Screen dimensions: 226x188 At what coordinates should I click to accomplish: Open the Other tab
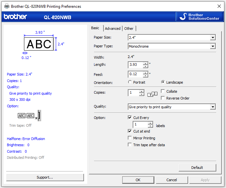click(x=129, y=29)
